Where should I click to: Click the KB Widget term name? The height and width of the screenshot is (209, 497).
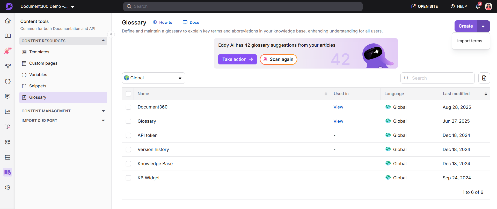pos(149,178)
